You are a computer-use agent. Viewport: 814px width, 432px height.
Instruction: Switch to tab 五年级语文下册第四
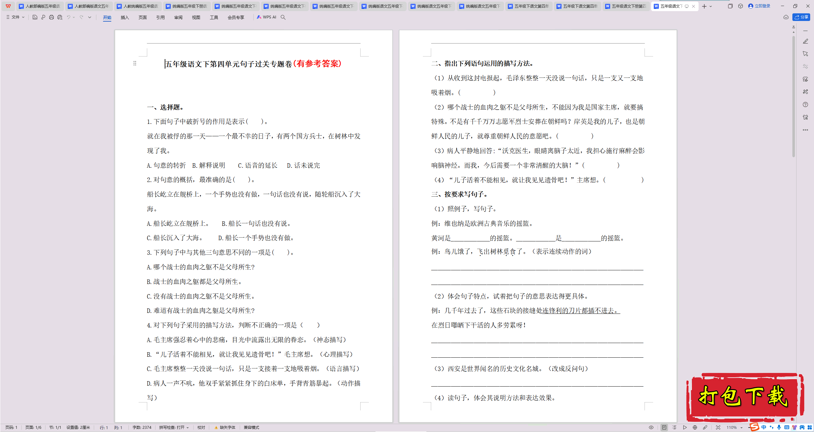[626, 6]
